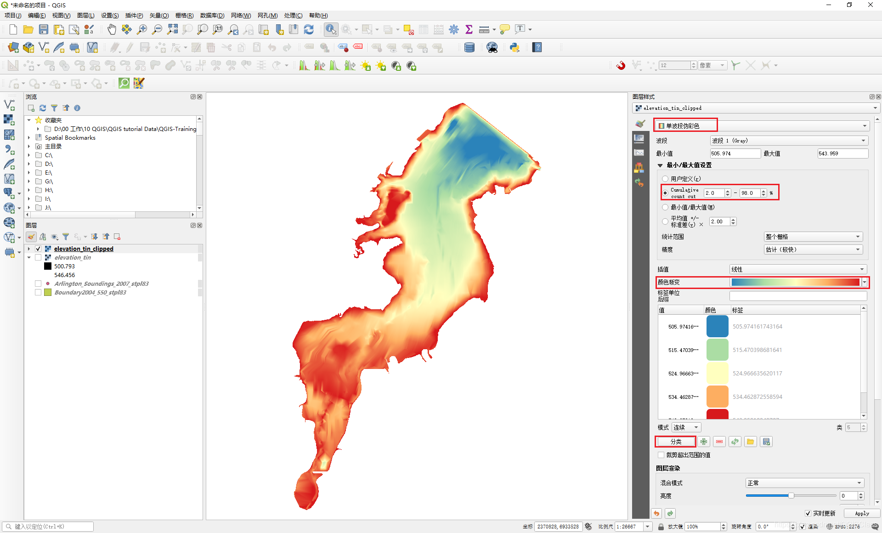Viewport: 882px width, 533px height.
Task: Click the New Project icon
Action: pyautogui.click(x=13, y=29)
